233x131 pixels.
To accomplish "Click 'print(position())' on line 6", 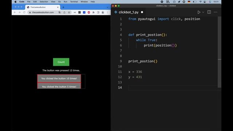I will (160, 45).
